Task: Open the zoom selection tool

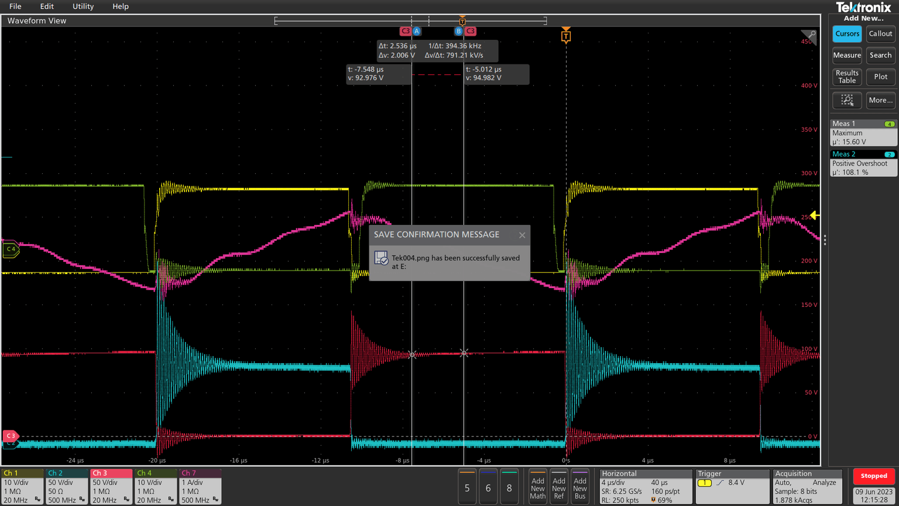Action: click(847, 100)
